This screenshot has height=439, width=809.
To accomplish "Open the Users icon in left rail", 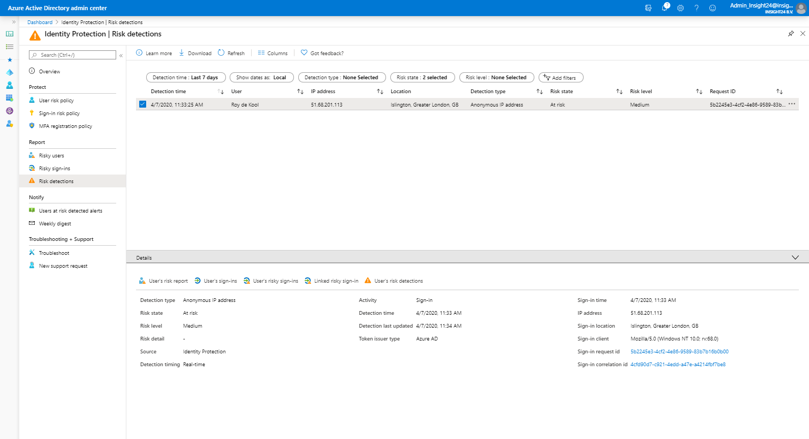I will 10,85.
